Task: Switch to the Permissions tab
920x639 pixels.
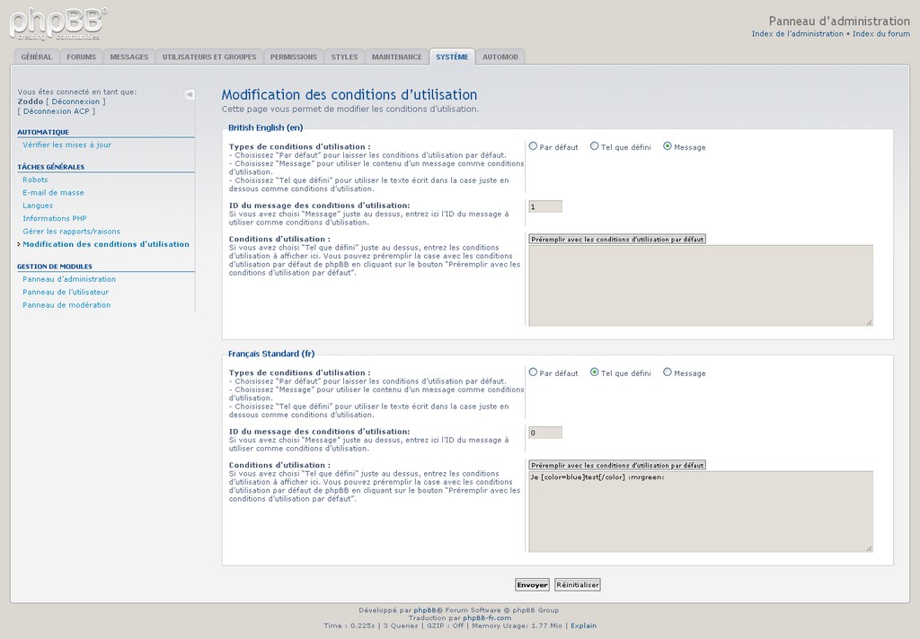Action: pos(294,57)
